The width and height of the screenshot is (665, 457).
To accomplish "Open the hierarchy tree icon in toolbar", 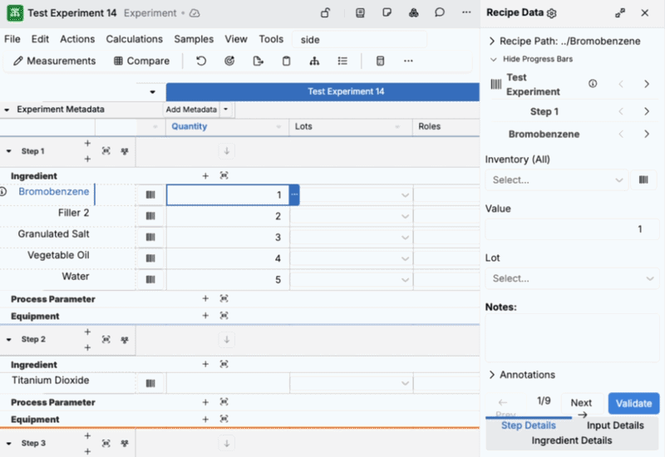I will tap(314, 61).
